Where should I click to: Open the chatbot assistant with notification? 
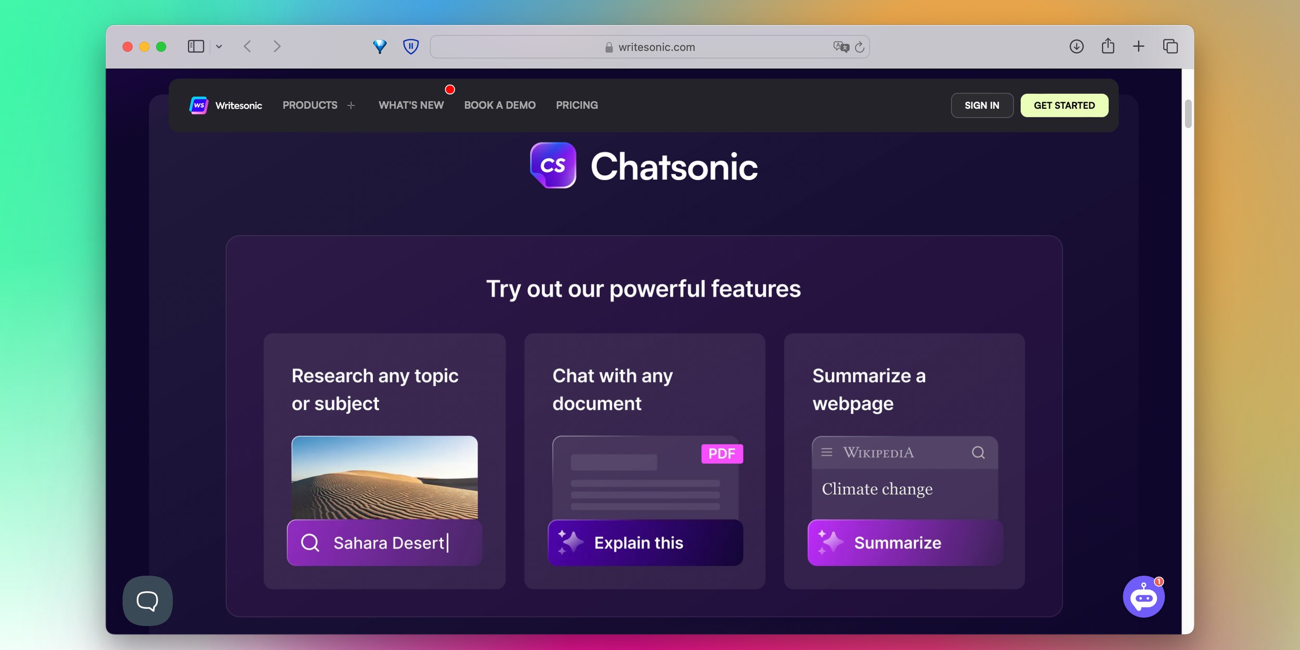[x=1143, y=597]
